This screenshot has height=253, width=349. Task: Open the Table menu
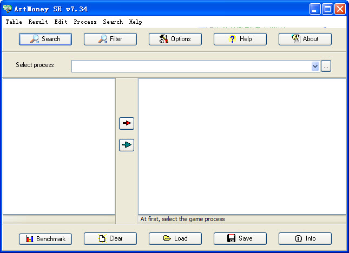pos(14,22)
